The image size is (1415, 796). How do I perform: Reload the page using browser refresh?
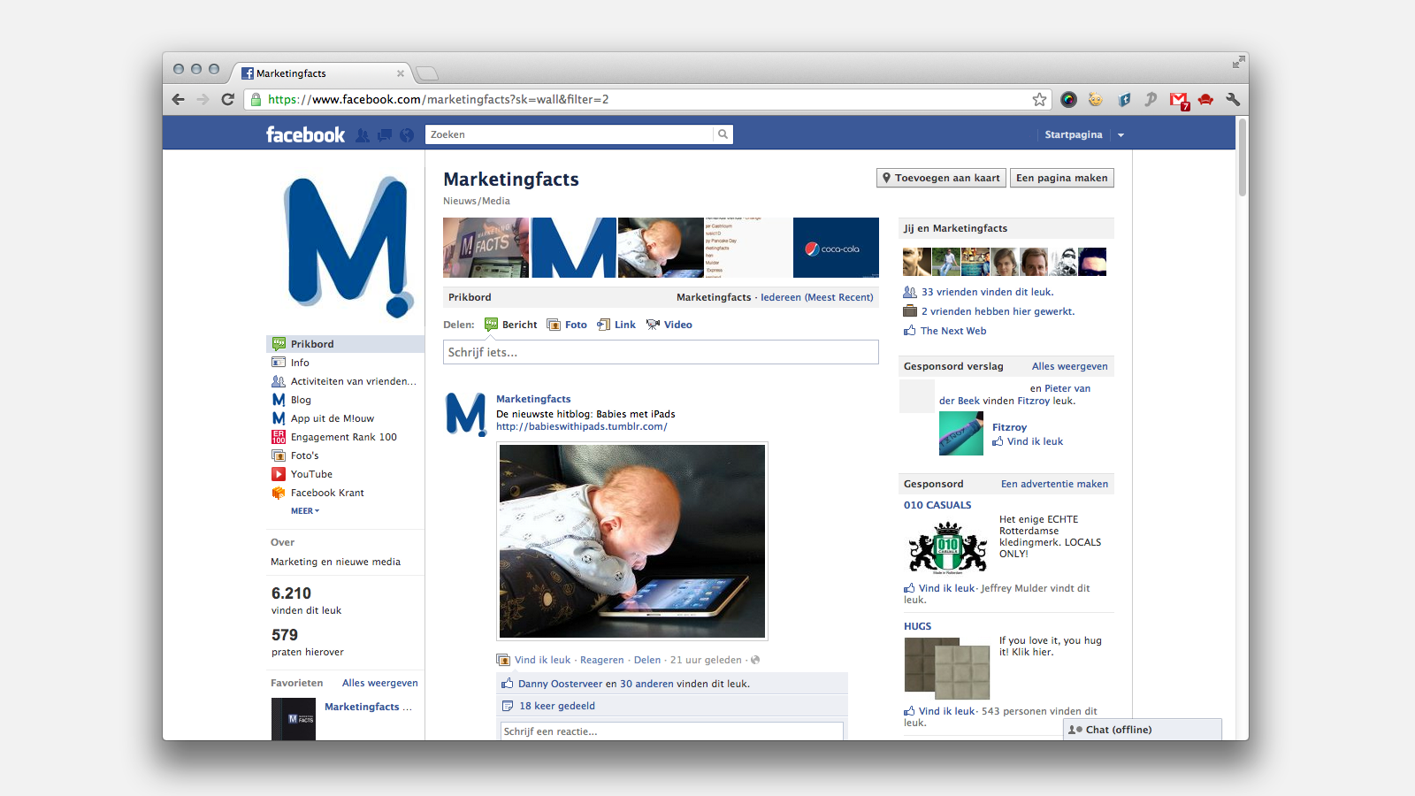click(227, 99)
